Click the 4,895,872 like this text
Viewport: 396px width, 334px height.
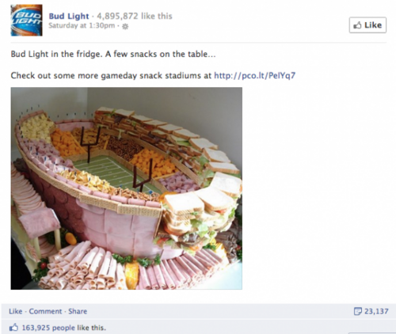pyautogui.click(x=135, y=16)
